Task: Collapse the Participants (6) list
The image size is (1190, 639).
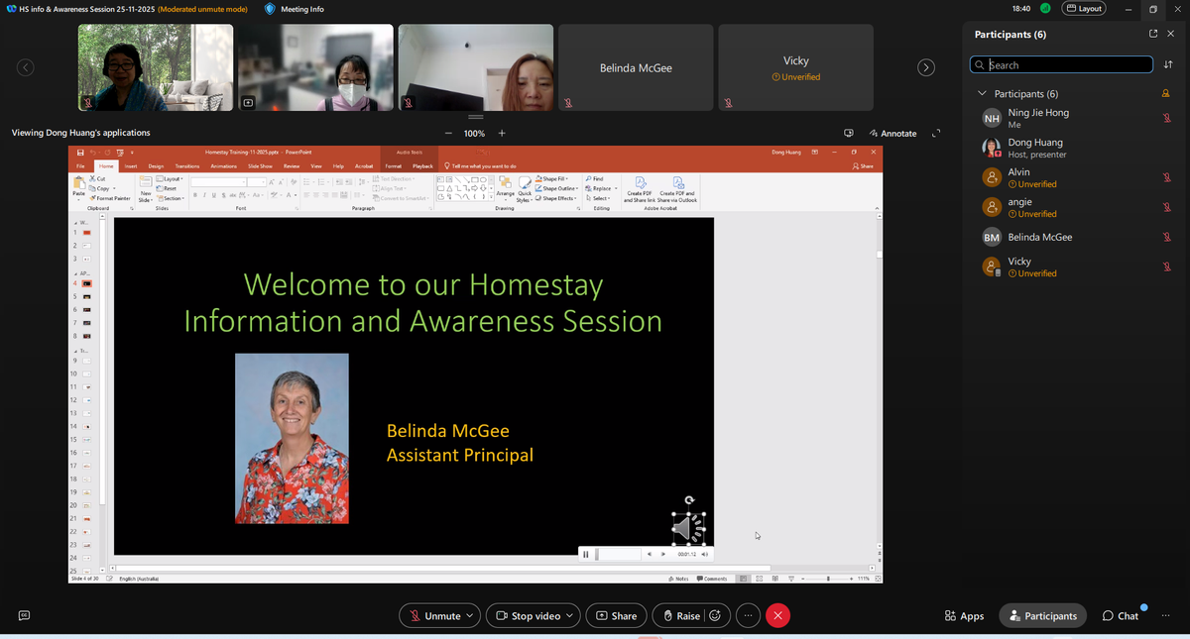Action: tap(983, 94)
